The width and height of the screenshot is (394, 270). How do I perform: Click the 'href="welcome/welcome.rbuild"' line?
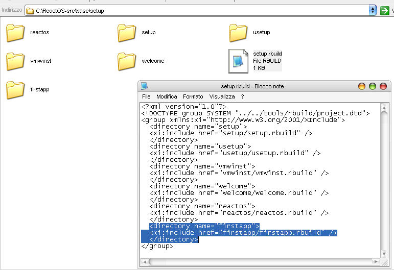[239, 193]
